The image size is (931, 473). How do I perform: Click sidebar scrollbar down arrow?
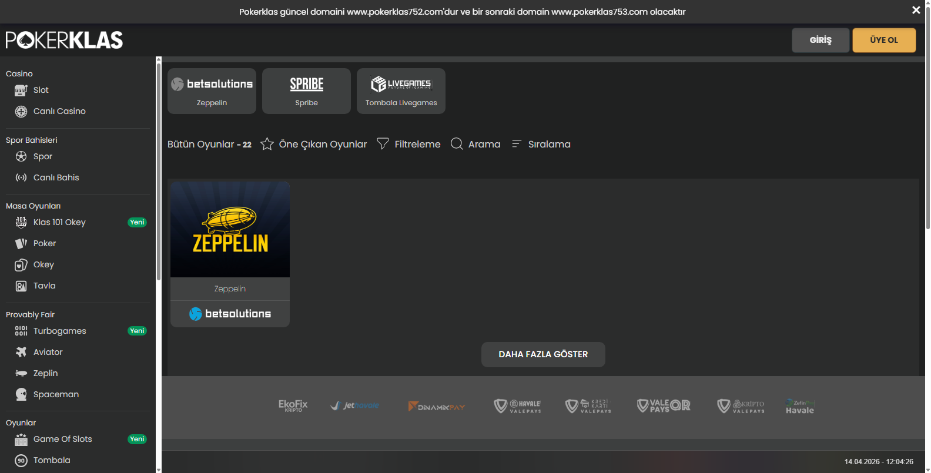159,470
